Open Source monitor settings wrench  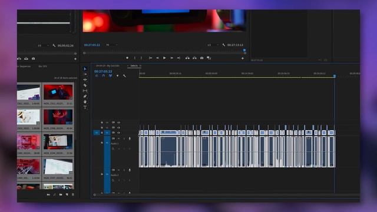pyautogui.click(x=54, y=45)
